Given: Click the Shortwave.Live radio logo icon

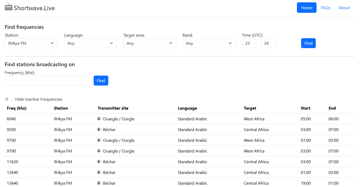Looking at the screenshot, I should tap(9, 7).
